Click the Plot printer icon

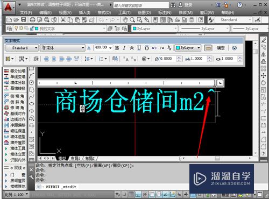[32, 20]
